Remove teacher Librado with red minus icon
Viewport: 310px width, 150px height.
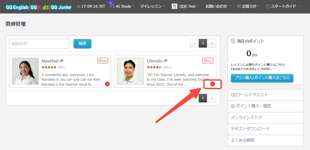(213, 84)
